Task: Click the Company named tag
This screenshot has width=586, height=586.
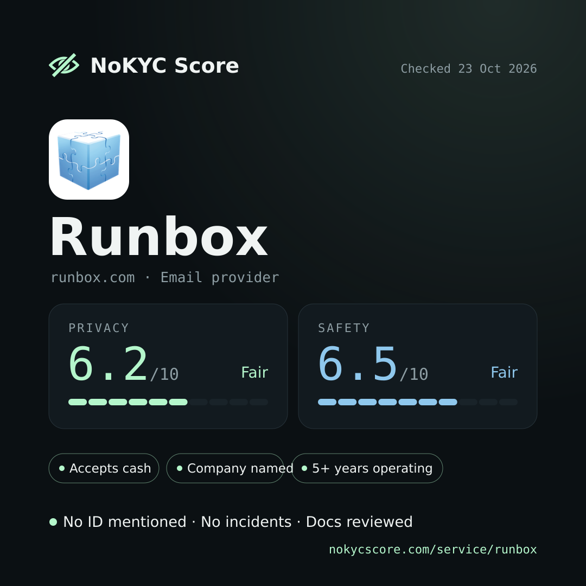Action: click(225, 468)
